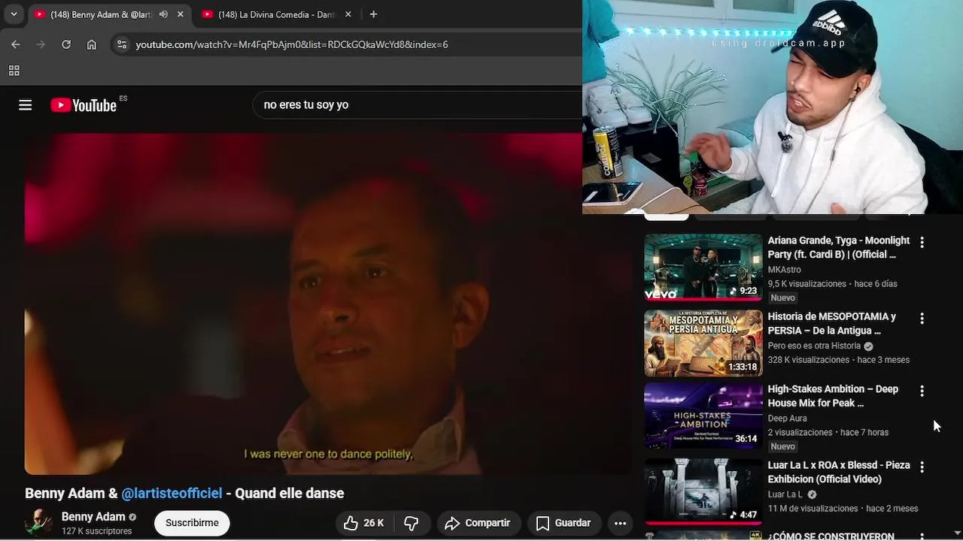Open options menu for Moonlight Party video
The image size is (963, 541).
pos(922,242)
